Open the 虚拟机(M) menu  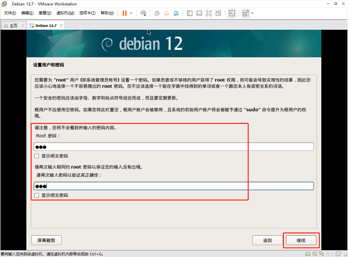[65, 13]
